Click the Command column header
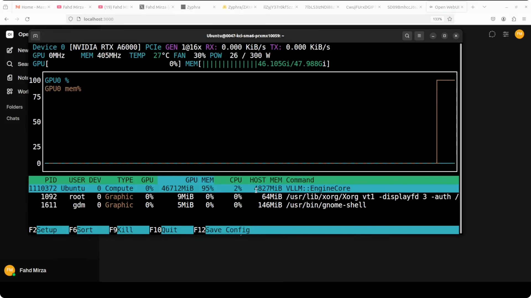Viewport: 531px width, 298px height. tap(300, 180)
